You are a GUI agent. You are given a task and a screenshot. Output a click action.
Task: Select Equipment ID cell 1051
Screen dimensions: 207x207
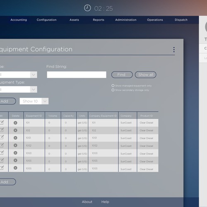pyautogui.click(x=29, y=138)
